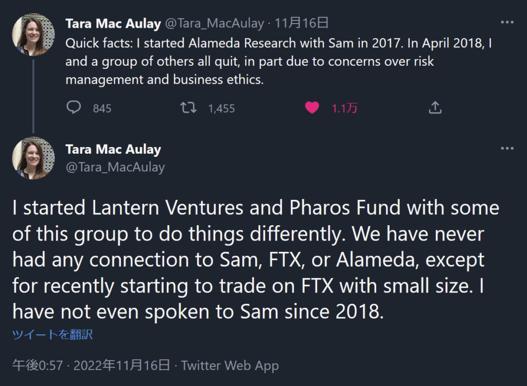Open Tara Mac Aulay name in first tweet

click(113, 23)
